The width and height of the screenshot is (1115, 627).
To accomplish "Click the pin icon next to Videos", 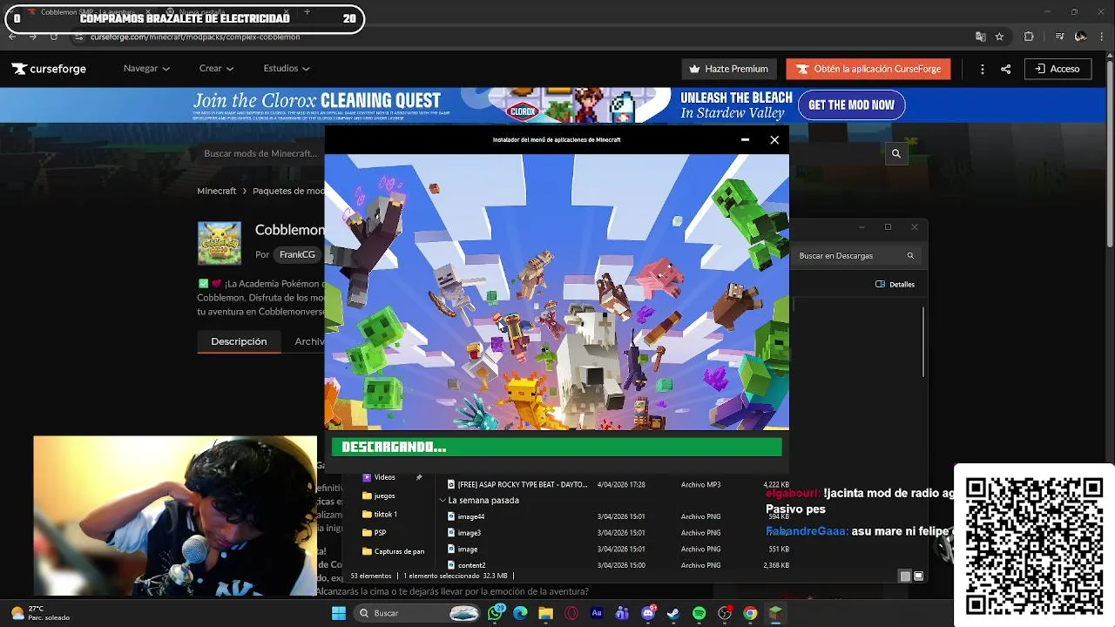I will click(419, 477).
